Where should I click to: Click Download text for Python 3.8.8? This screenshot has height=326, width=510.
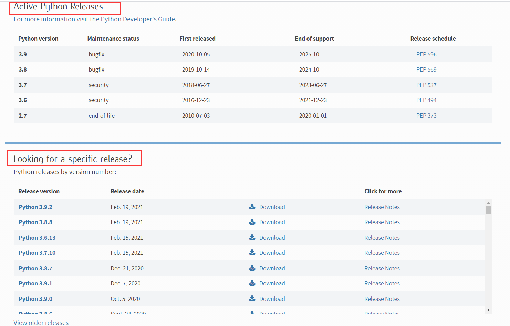click(272, 222)
